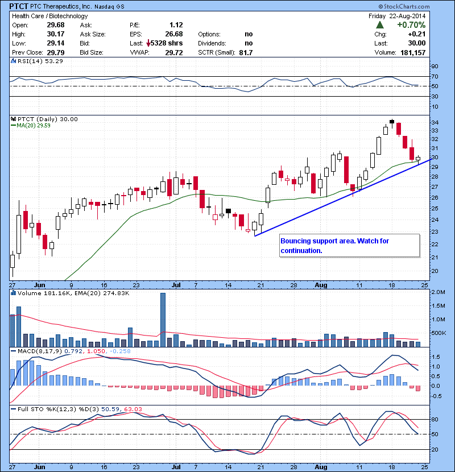
Task: Click the PTCT (Daily) 30.00 chart label
Action: 48,119
